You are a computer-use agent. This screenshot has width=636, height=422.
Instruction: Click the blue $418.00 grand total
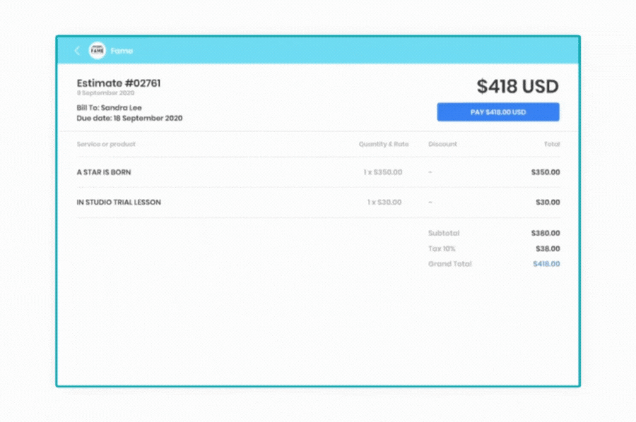[x=546, y=264]
